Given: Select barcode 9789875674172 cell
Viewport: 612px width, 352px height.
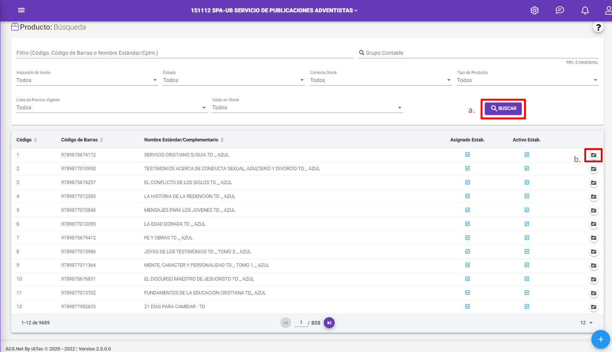Looking at the screenshot, I should (x=78, y=154).
